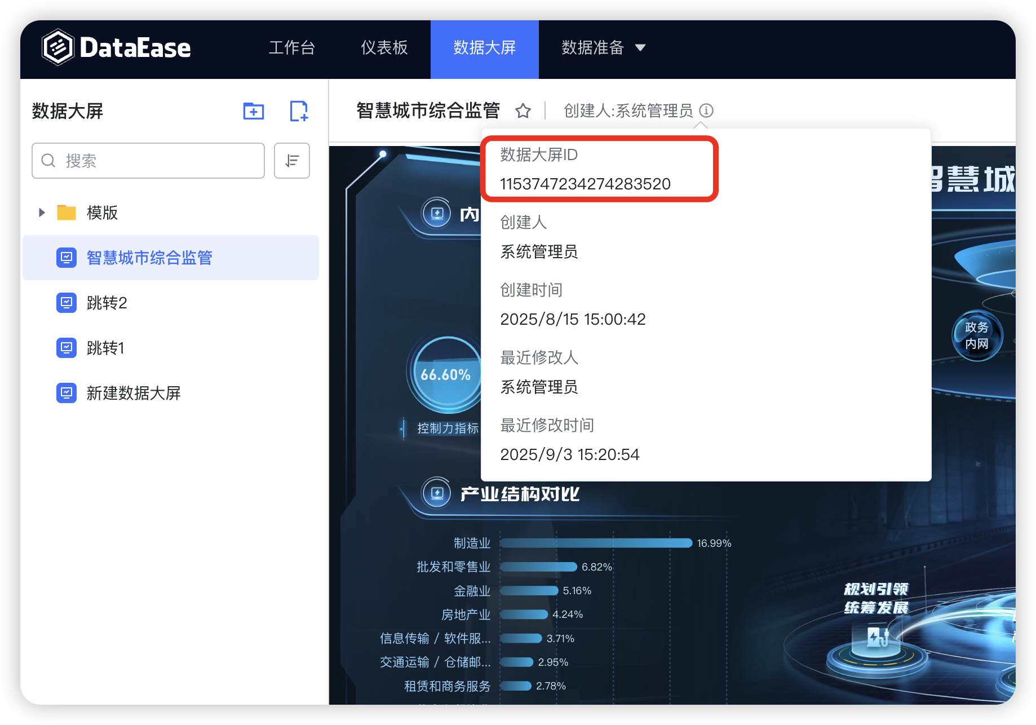This screenshot has width=1036, height=725.
Task: Click the info icon beside 系统管理员
Action: (706, 110)
